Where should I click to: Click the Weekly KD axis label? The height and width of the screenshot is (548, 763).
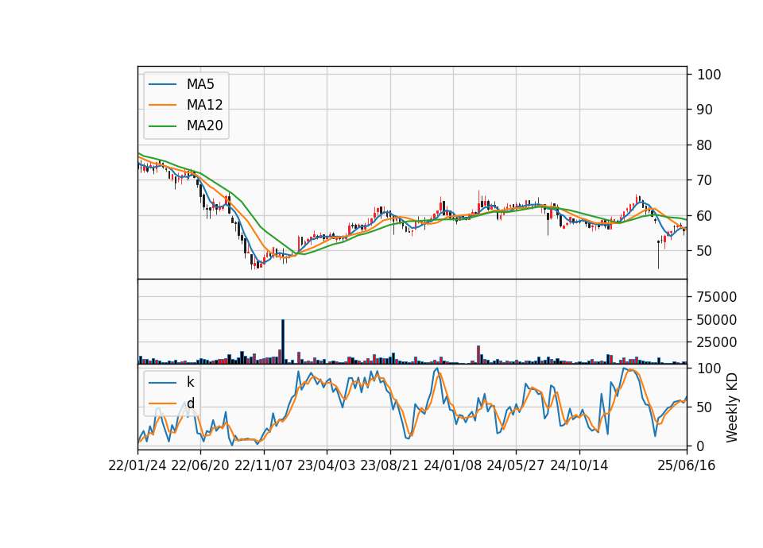[731, 408]
